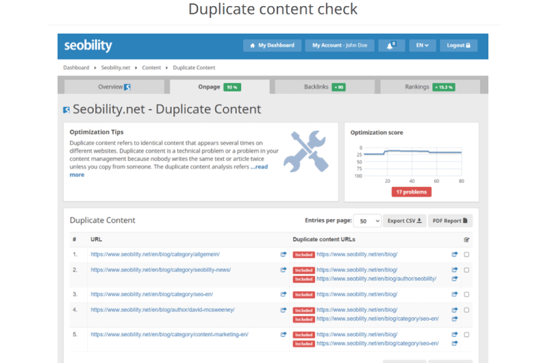548x363 pixels.
Task: Click the Optimization score chart
Action: coord(412,163)
